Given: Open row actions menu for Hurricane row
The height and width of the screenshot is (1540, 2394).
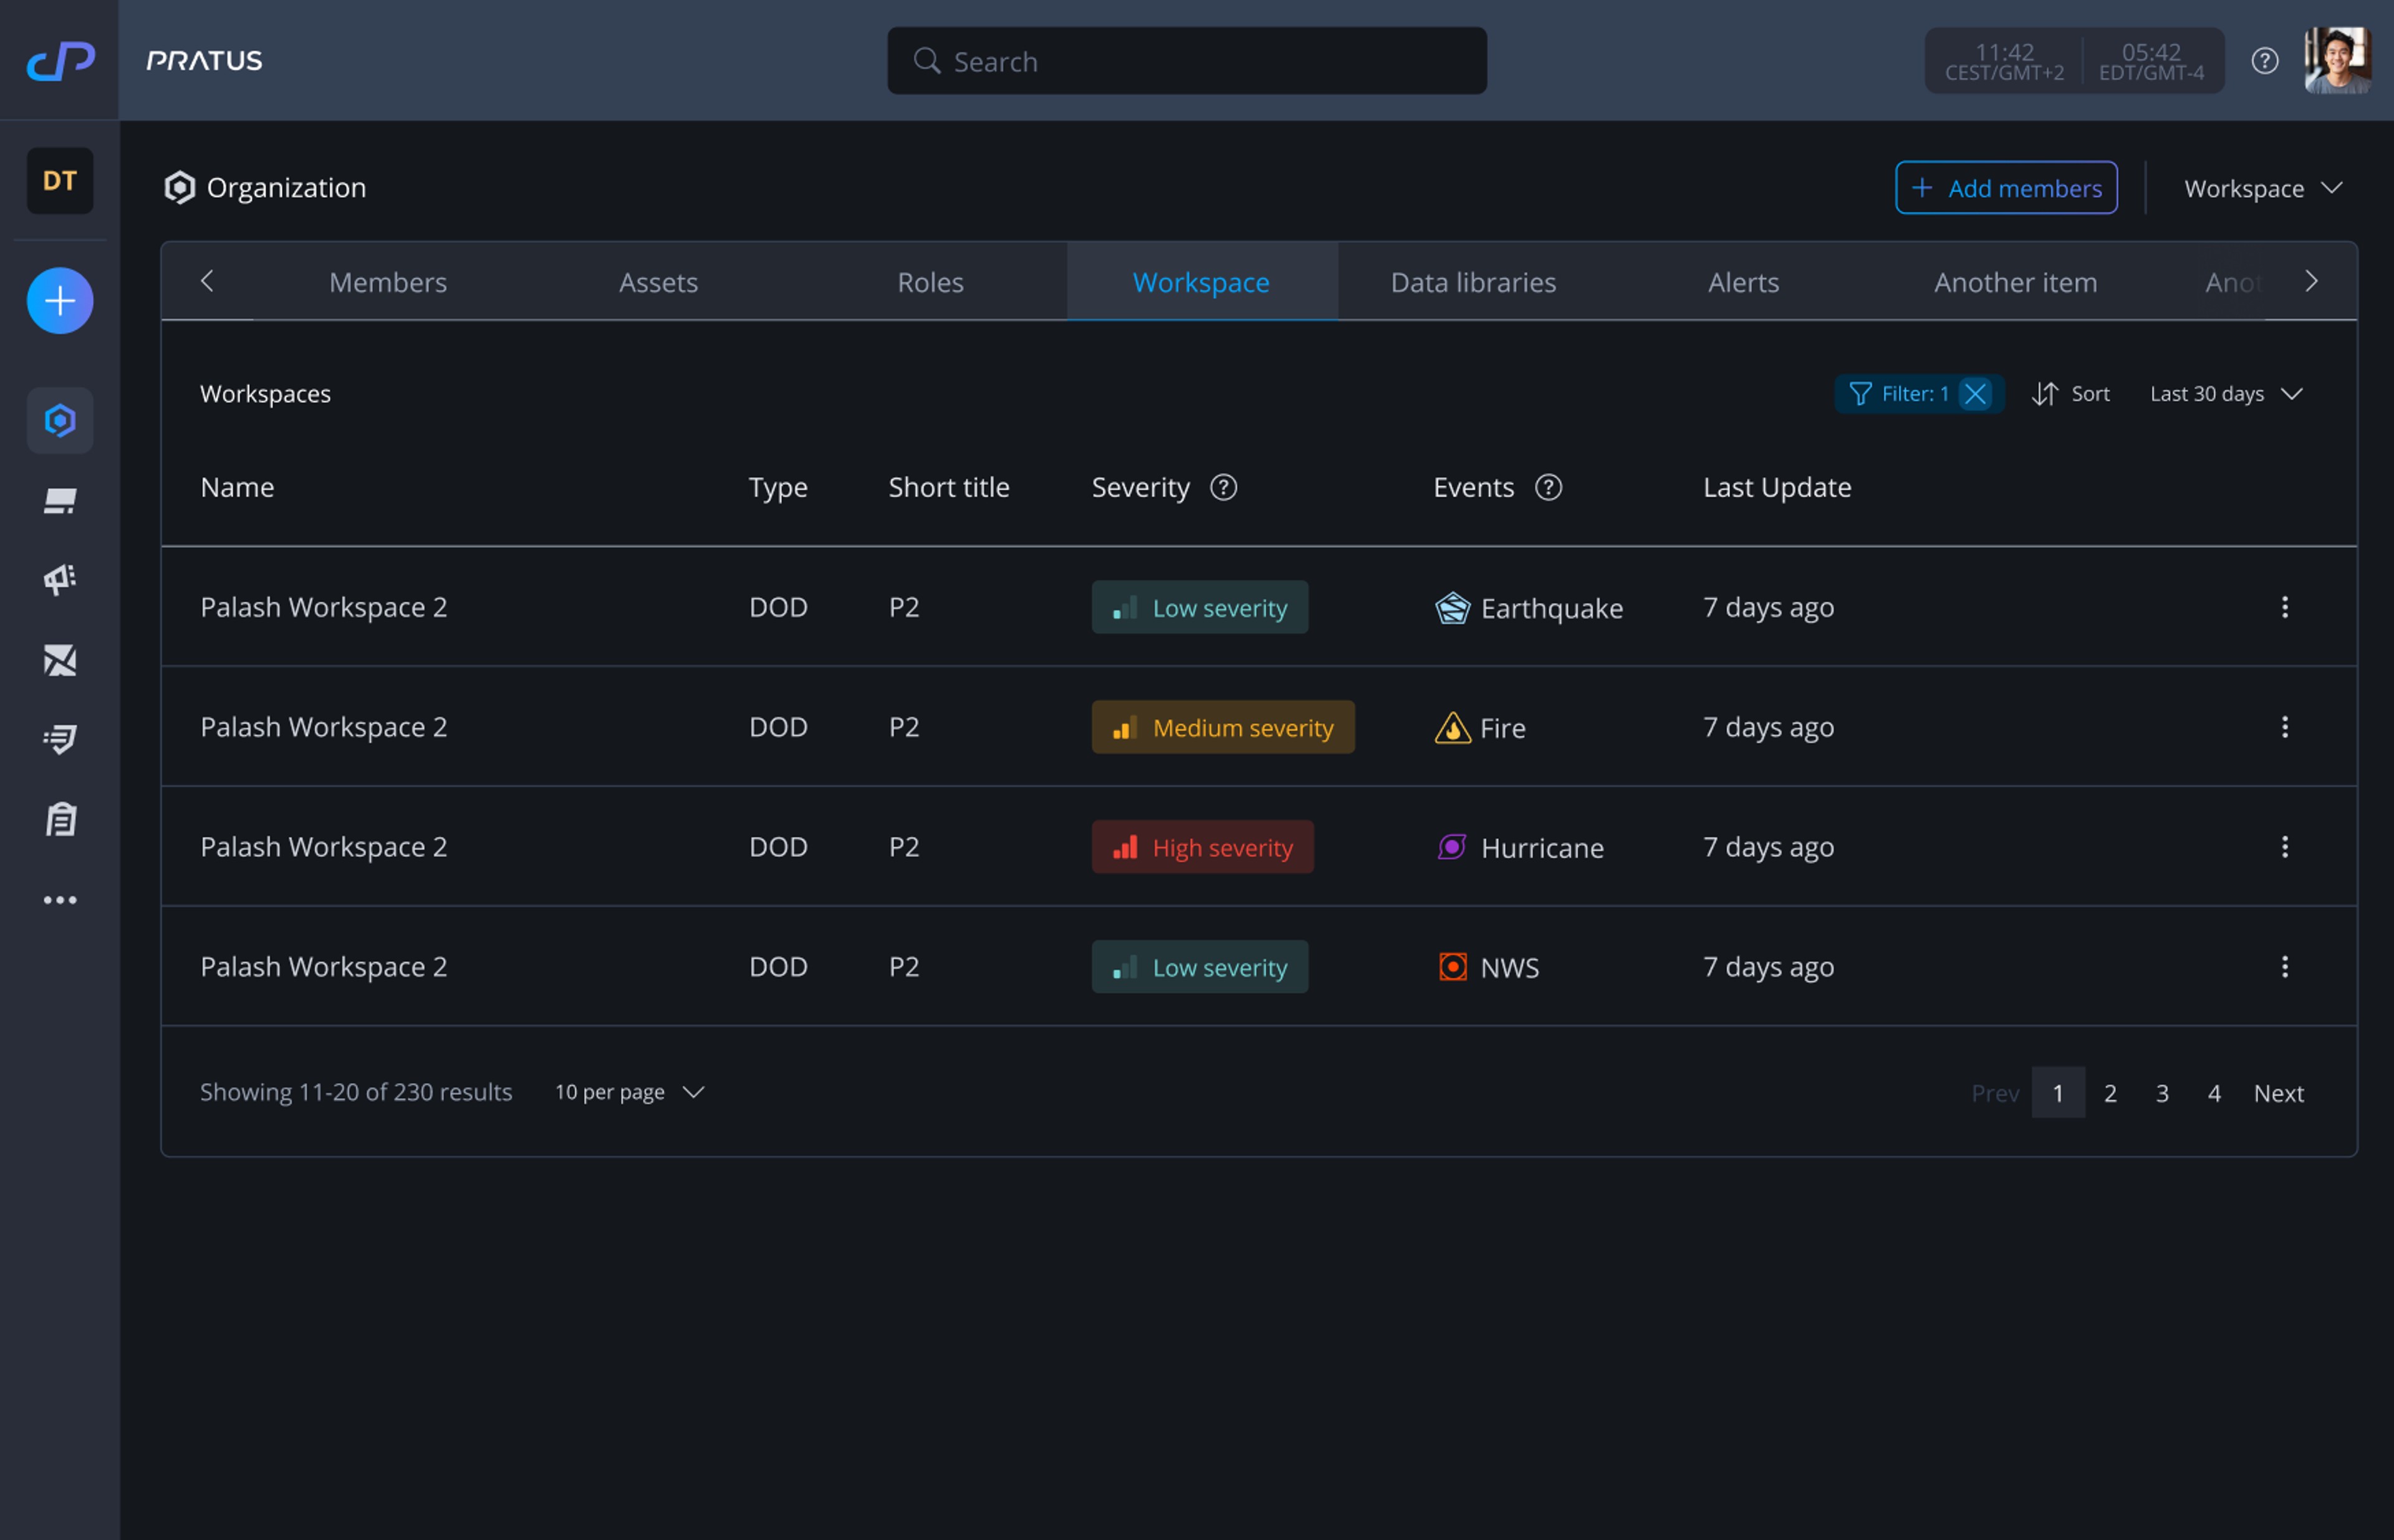Looking at the screenshot, I should pyautogui.click(x=2285, y=847).
